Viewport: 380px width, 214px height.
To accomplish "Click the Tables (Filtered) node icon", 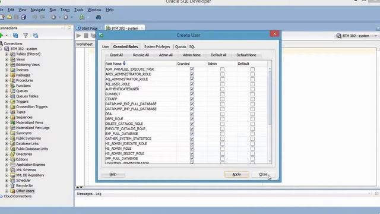I will coord(13,54).
